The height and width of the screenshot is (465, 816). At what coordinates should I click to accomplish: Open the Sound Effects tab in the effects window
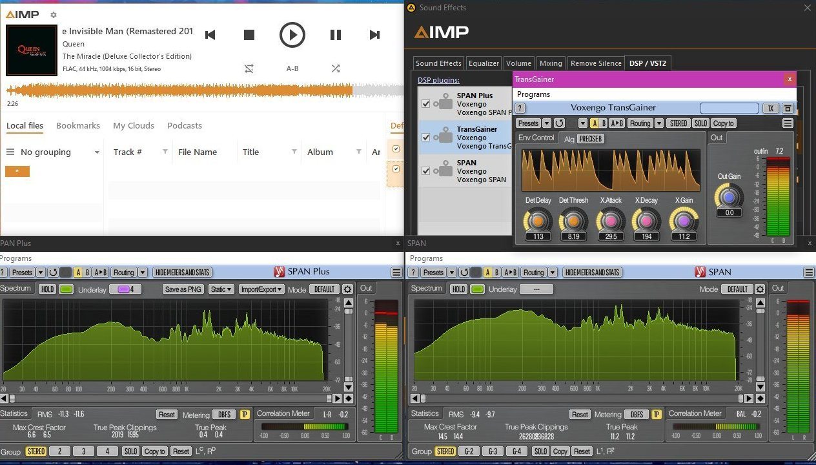pyautogui.click(x=438, y=63)
